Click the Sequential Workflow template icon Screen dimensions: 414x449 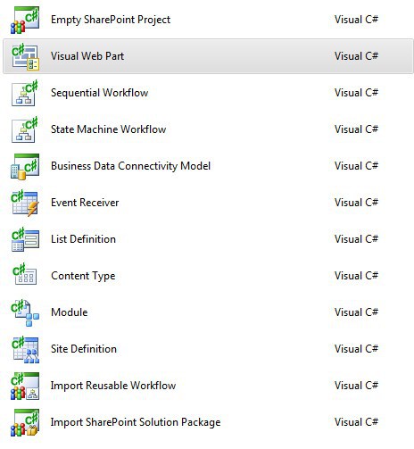[25, 93]
